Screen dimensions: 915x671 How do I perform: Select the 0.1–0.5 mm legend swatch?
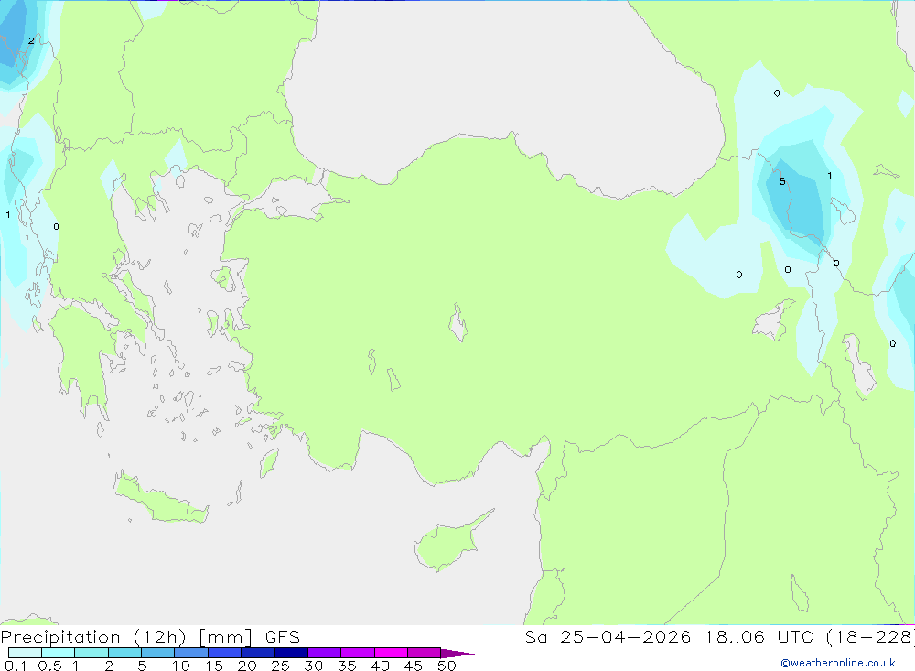[25, 653]
